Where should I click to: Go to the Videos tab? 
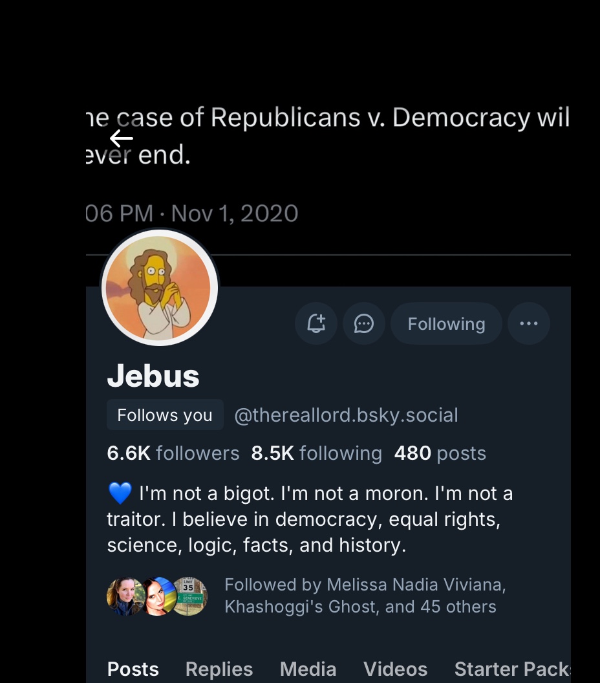(395, 669)
